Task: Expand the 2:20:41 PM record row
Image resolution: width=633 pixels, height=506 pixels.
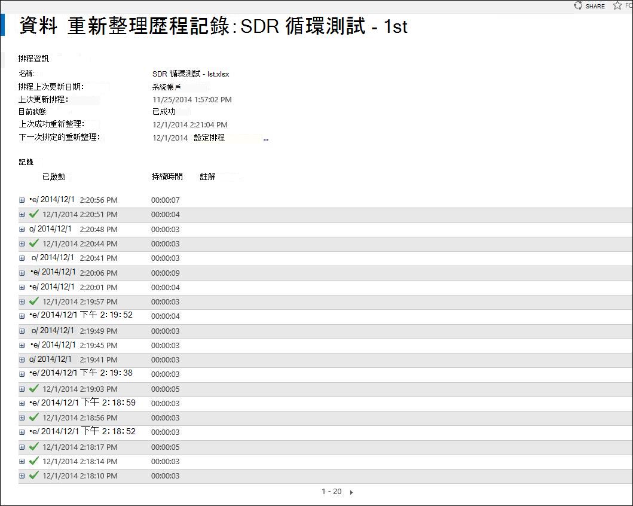Action: [22, 258]
